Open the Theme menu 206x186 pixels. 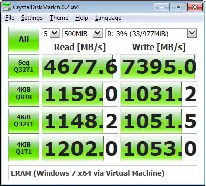(59, 18)
